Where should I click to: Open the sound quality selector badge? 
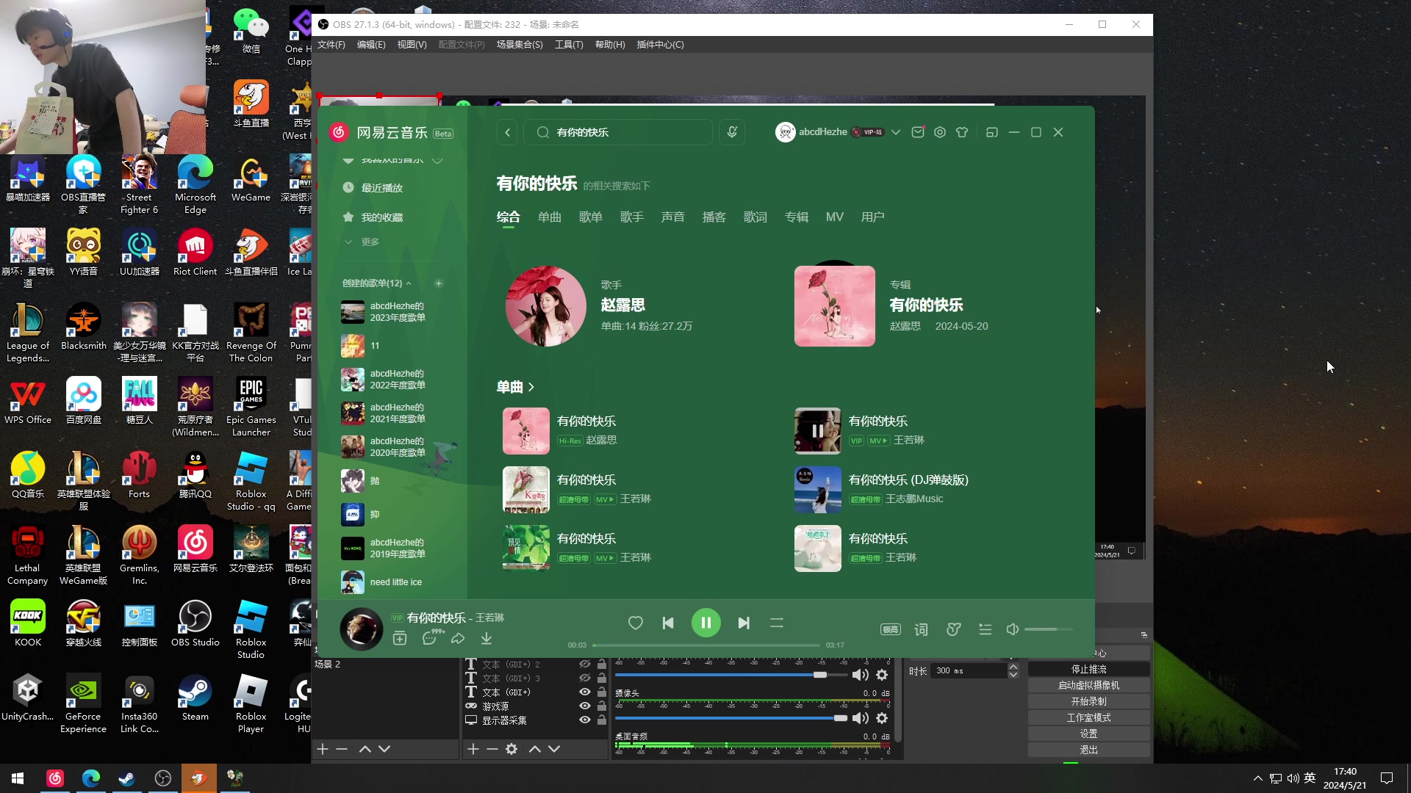click(x=891, y=629)
